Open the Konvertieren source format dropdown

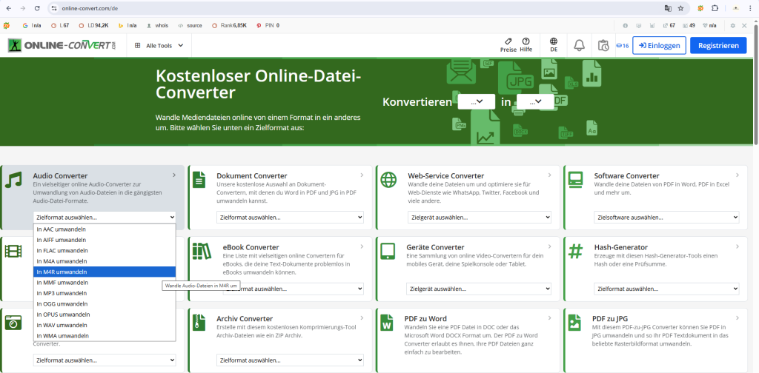click(477, 101)
